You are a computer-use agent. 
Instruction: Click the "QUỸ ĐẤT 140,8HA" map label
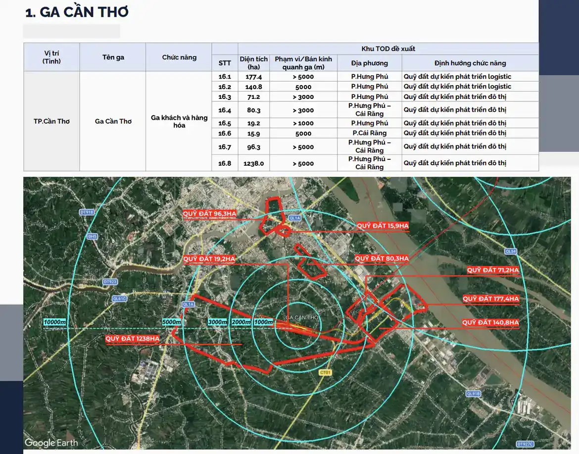pos(490,322)
